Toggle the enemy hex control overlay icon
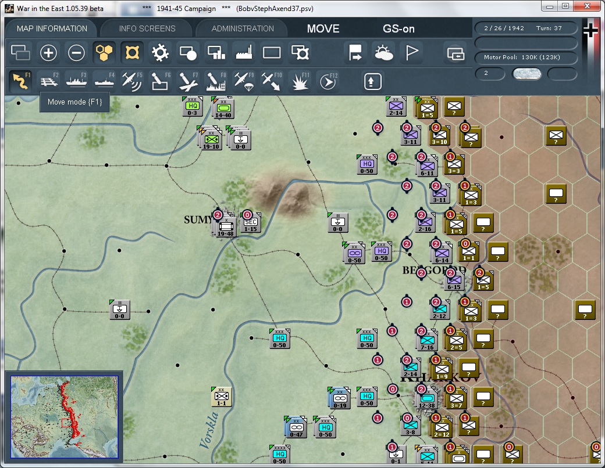This screenshot has width=605, height=468. 133,53
